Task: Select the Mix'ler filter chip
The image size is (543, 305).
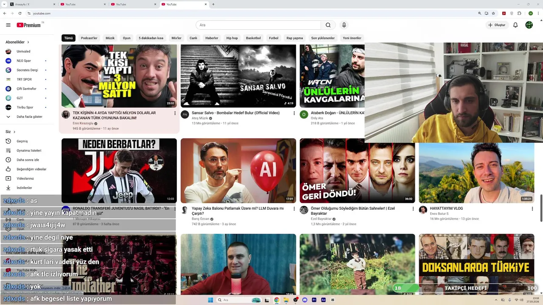Action: click(x=176, y=38)
